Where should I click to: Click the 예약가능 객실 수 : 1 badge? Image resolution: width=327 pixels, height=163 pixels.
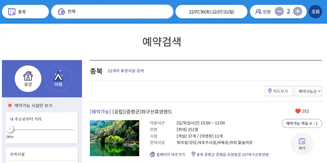(302, 123)
